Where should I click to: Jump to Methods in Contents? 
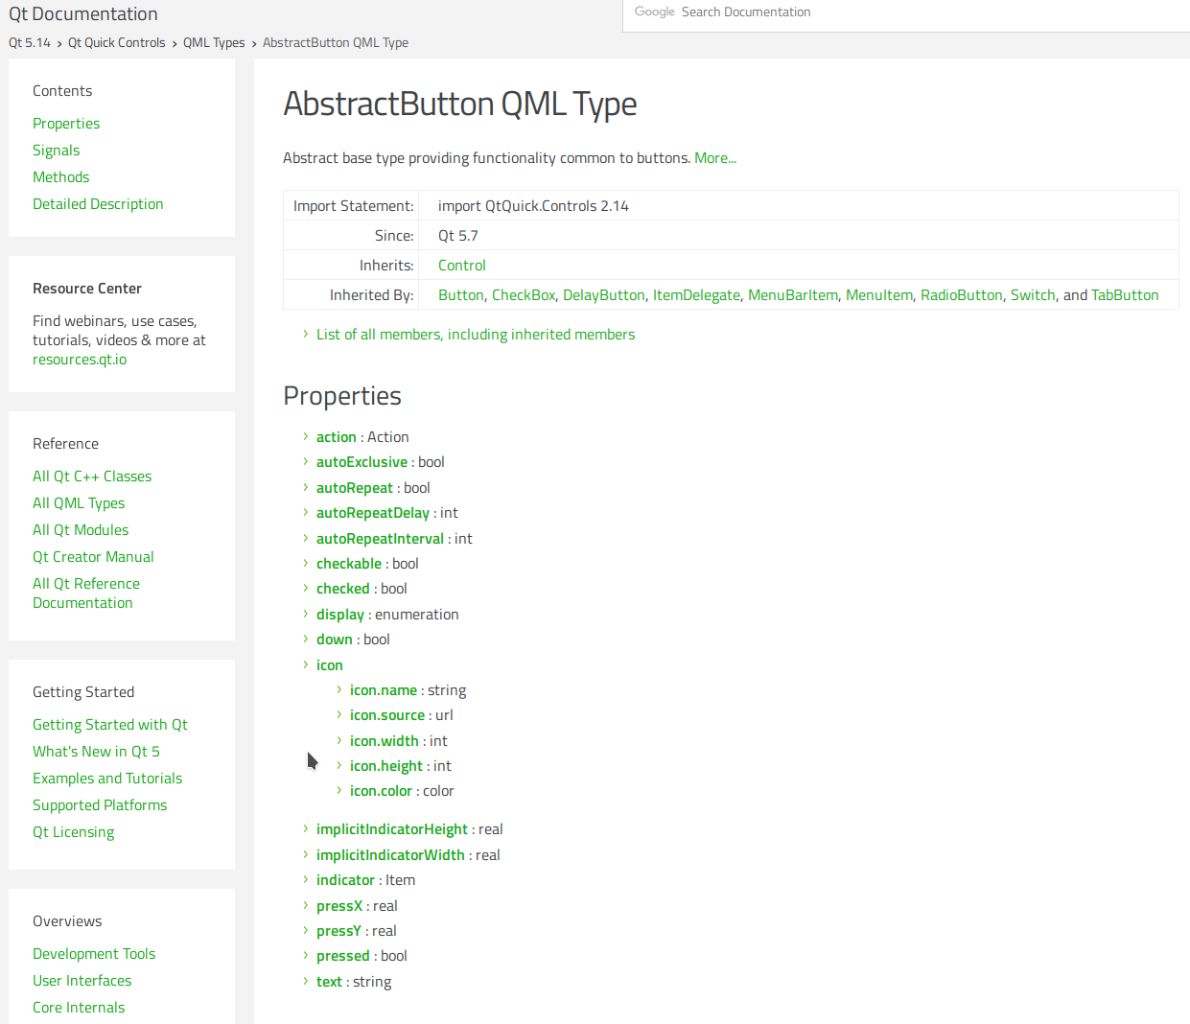60,177
